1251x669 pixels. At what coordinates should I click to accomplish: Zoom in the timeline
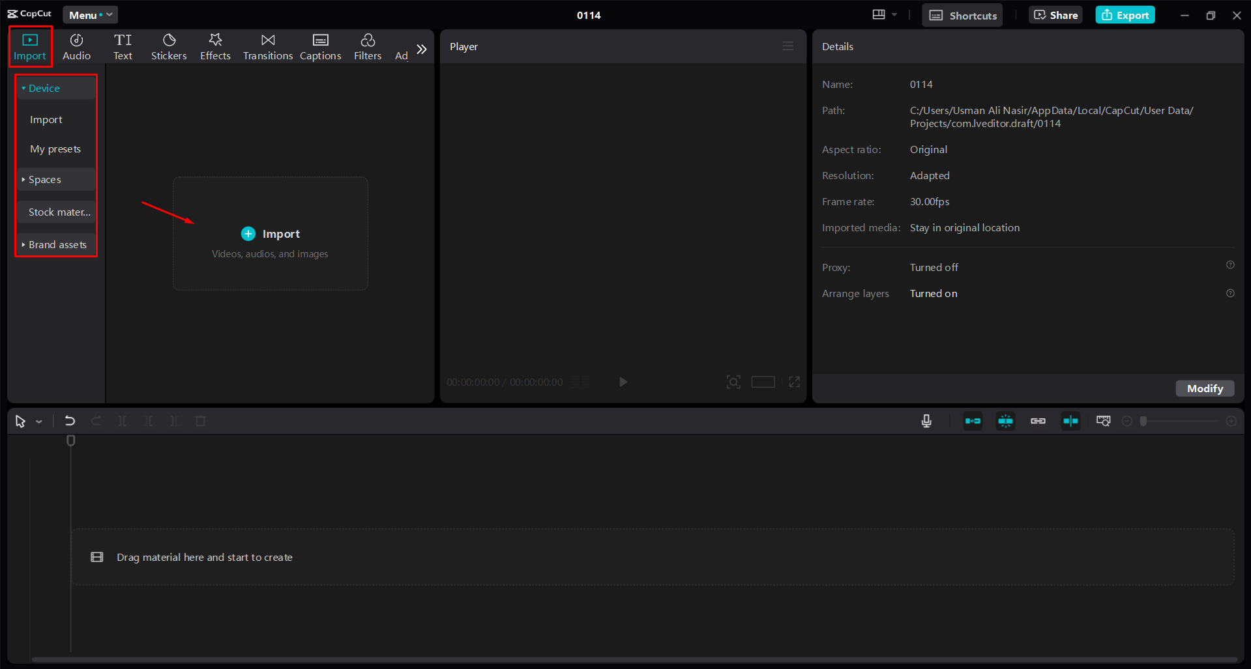[1231, 421]
